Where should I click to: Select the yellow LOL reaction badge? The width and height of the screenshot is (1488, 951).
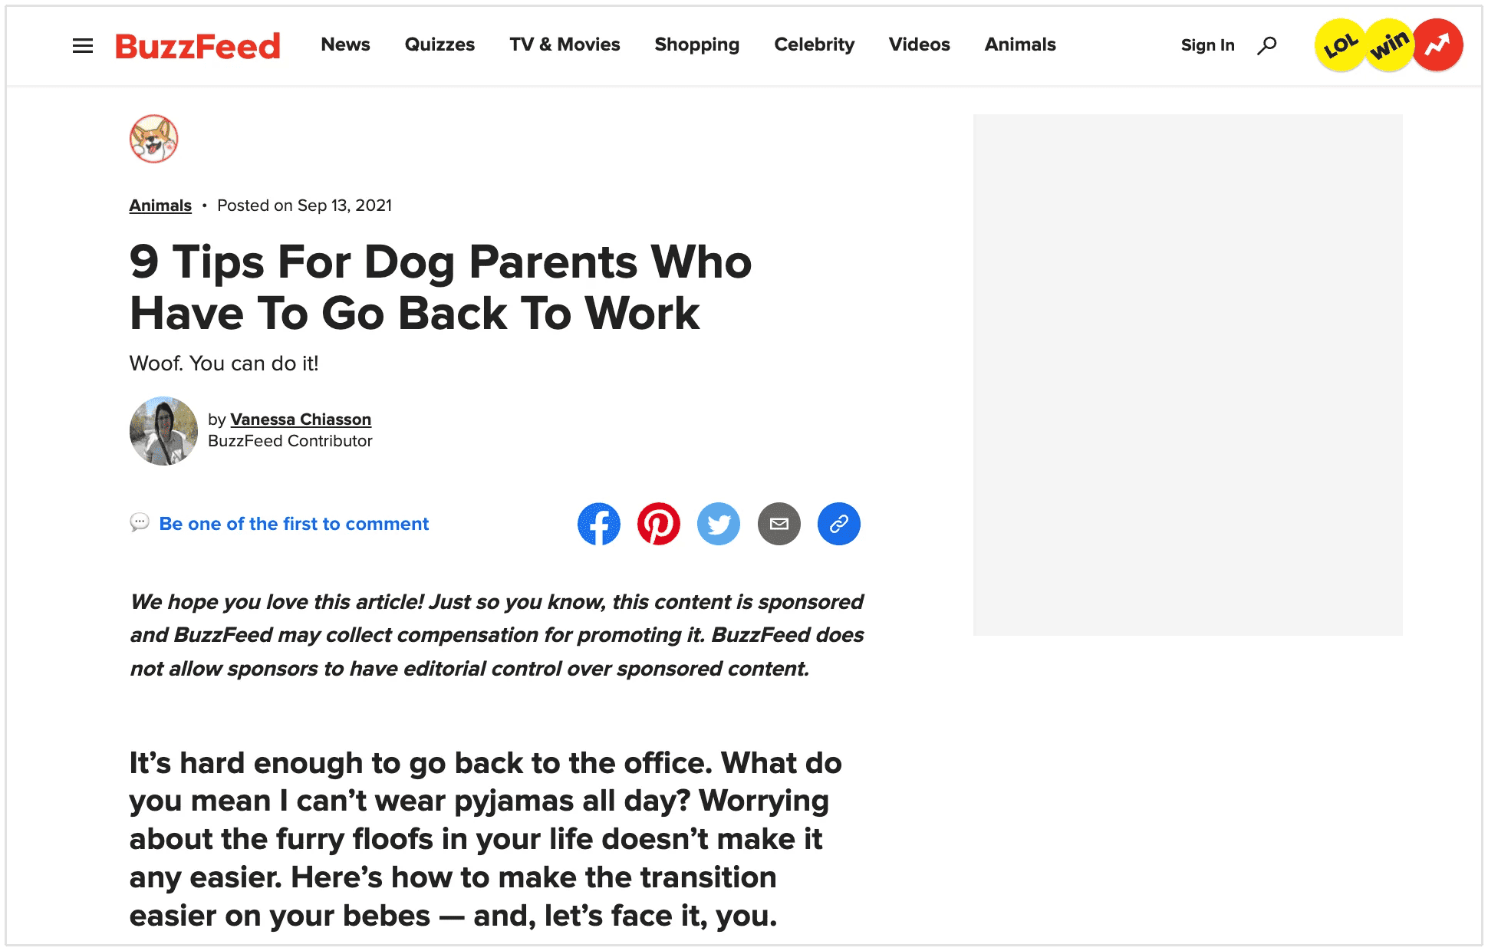1340,44
